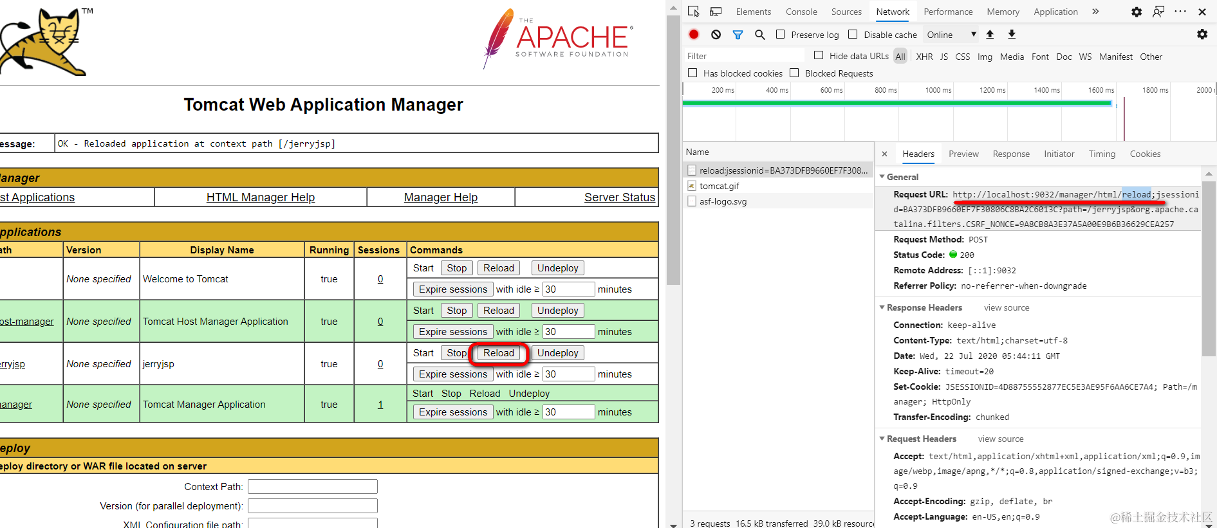The height and width of the screenshot is (528, 1217).
Task: Close the request details pane
Action: click(885, 154)
